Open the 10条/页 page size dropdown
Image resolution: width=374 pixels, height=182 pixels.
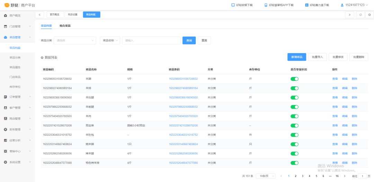coord(266,176)
